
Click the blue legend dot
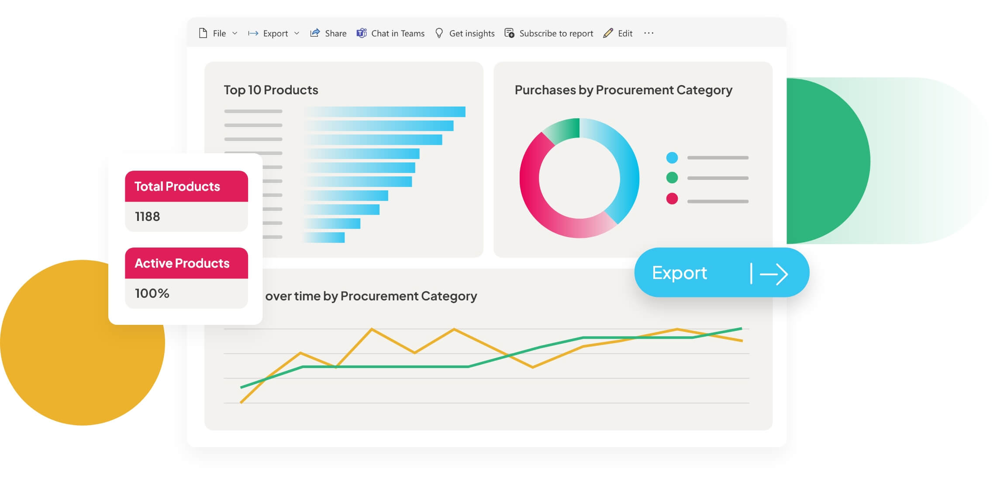(672, 158)
